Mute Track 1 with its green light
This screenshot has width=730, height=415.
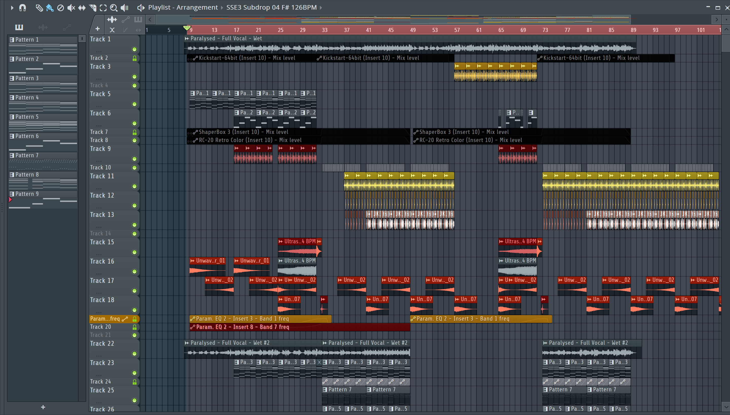pyautogui.click(x=134, y=49)
